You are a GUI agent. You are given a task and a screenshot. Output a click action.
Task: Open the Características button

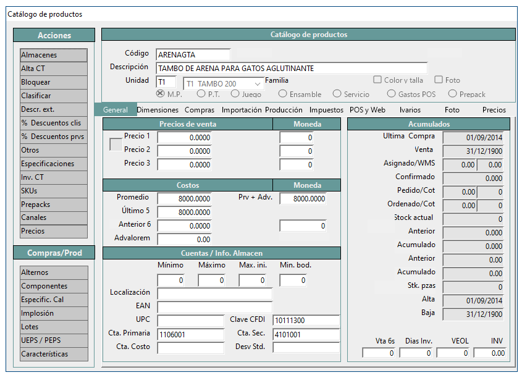pyautogui.click(x=54, y=354)
